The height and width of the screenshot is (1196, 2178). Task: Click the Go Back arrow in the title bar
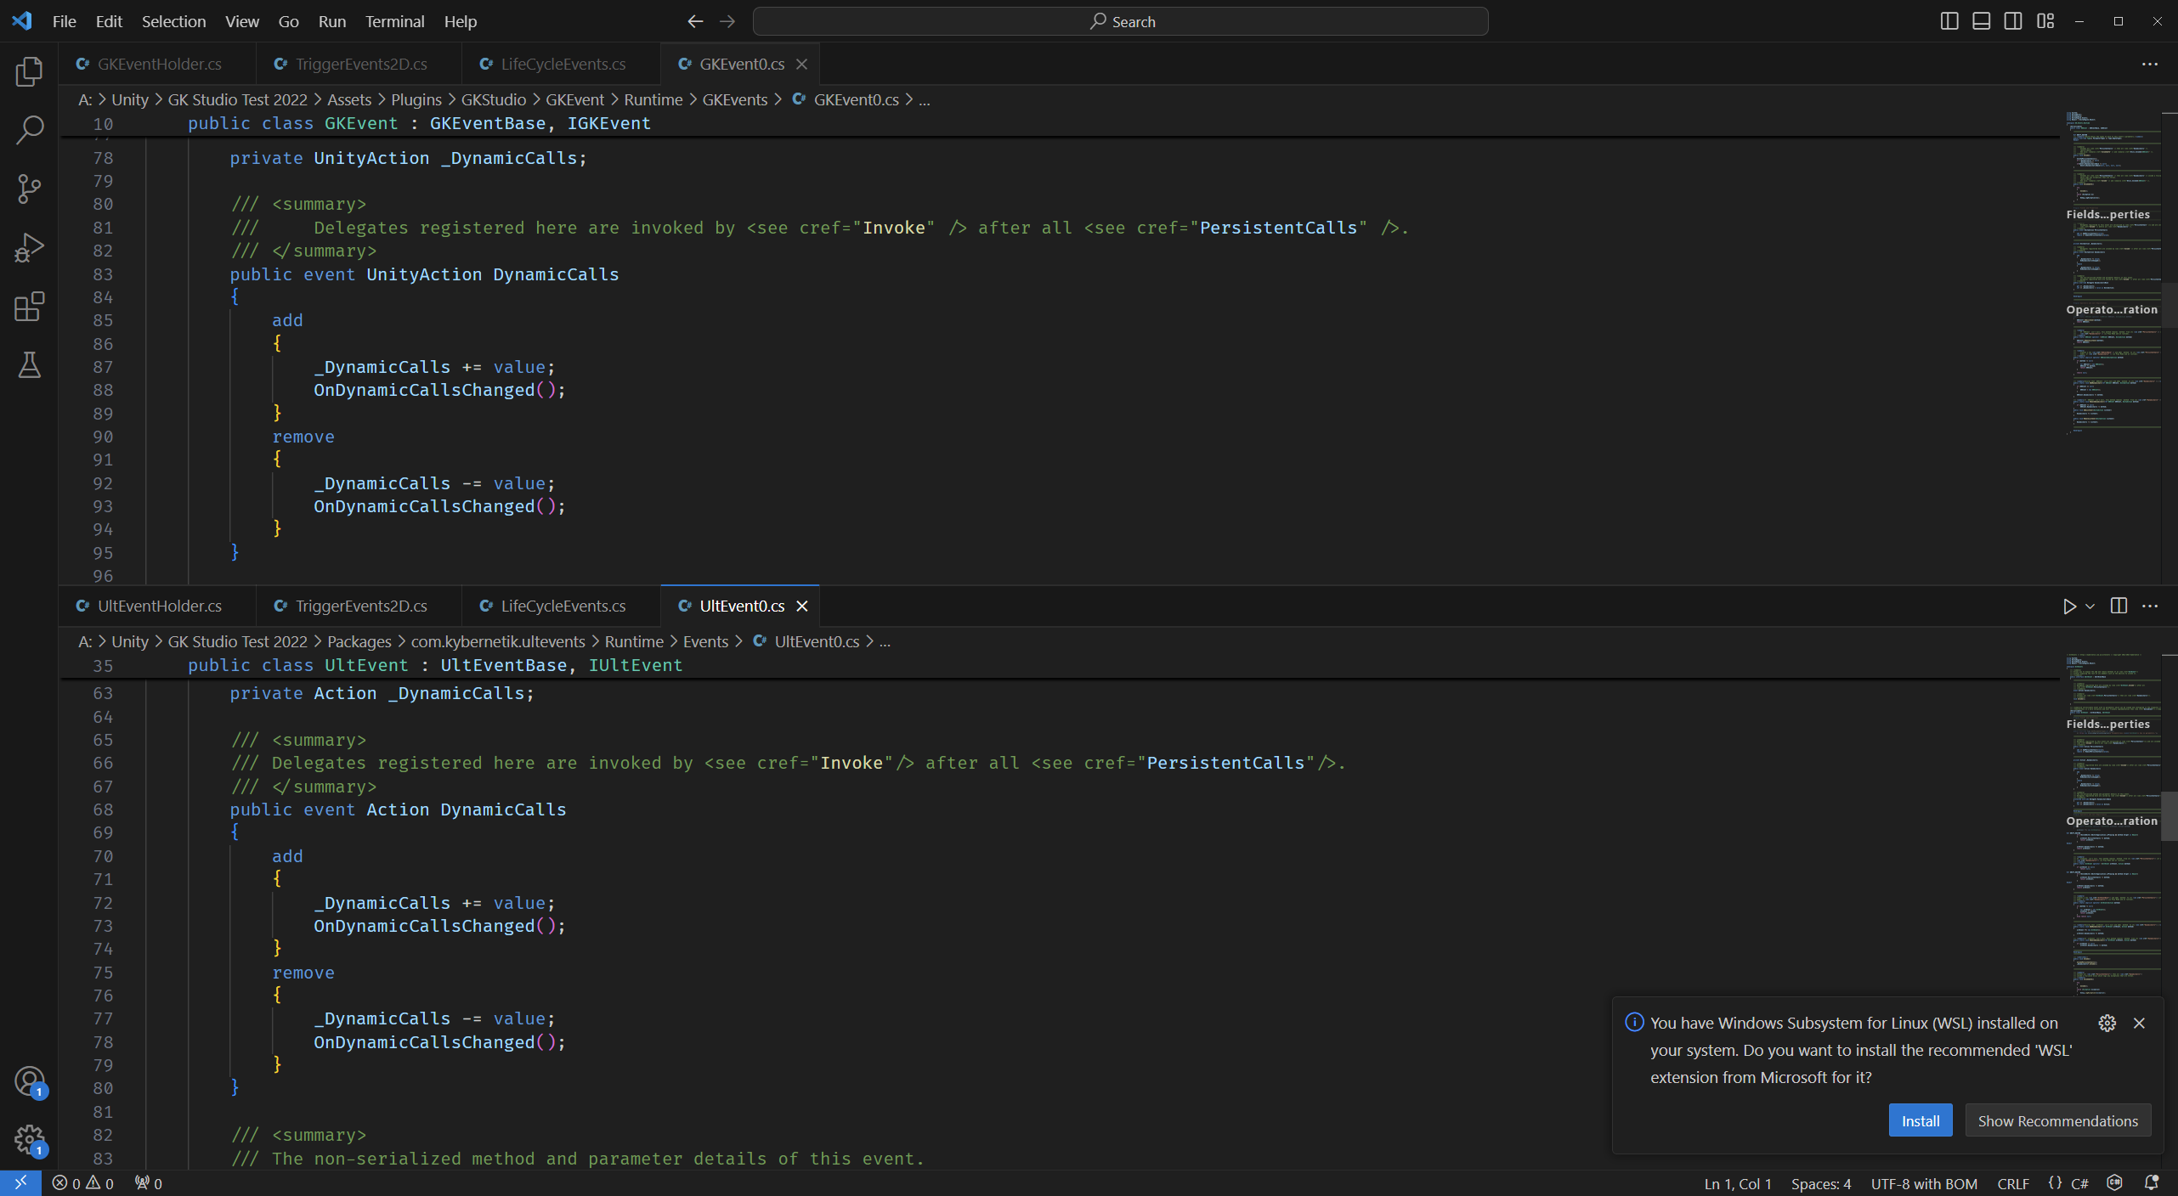point(695,21)
